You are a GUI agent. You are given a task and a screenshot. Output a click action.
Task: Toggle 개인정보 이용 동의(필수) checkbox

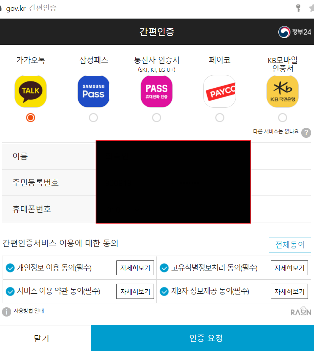[x=10, y=268]
